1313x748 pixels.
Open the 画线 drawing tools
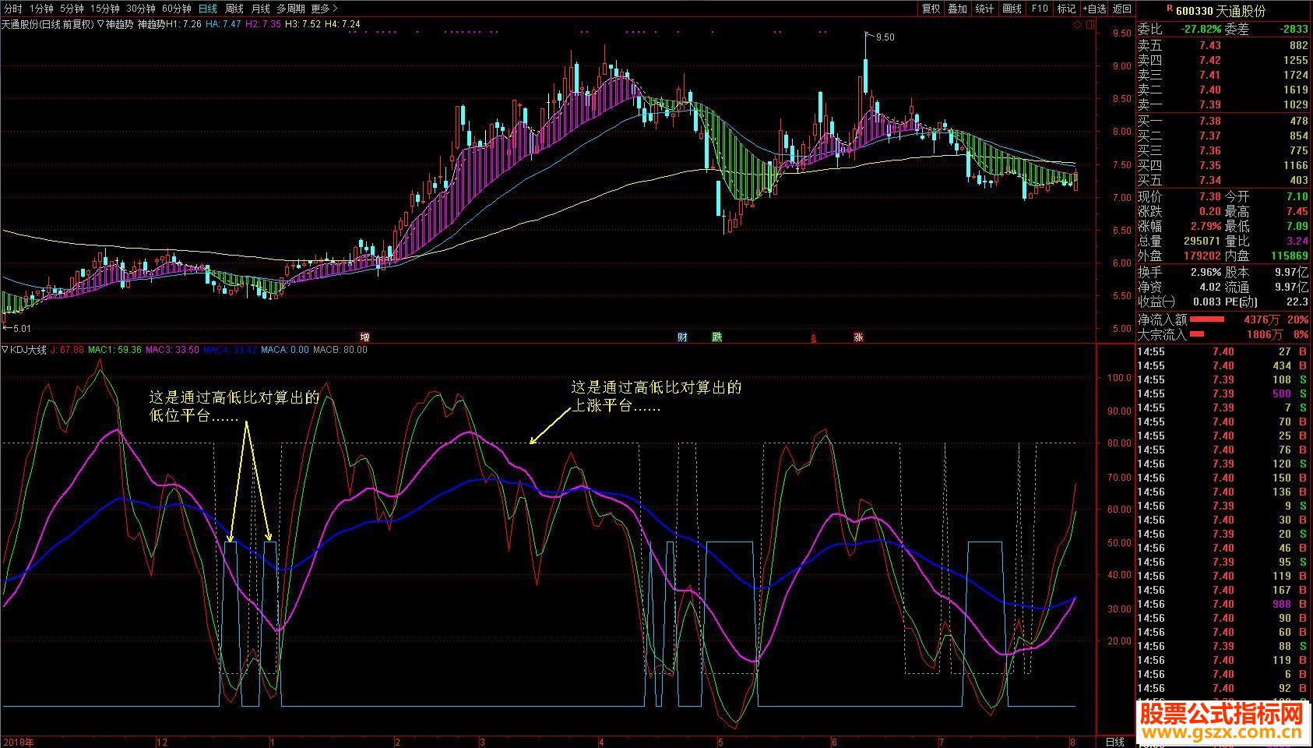[1012, 9]
